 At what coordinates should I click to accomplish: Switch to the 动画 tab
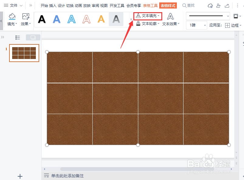coord(78,5)
